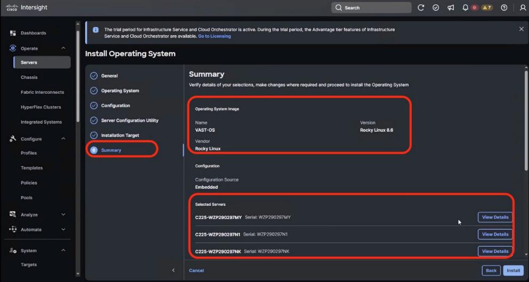The width and height of the screenshot is (529, 282).
Task: Expand the Analyze menu section
Action: point(63,214)
